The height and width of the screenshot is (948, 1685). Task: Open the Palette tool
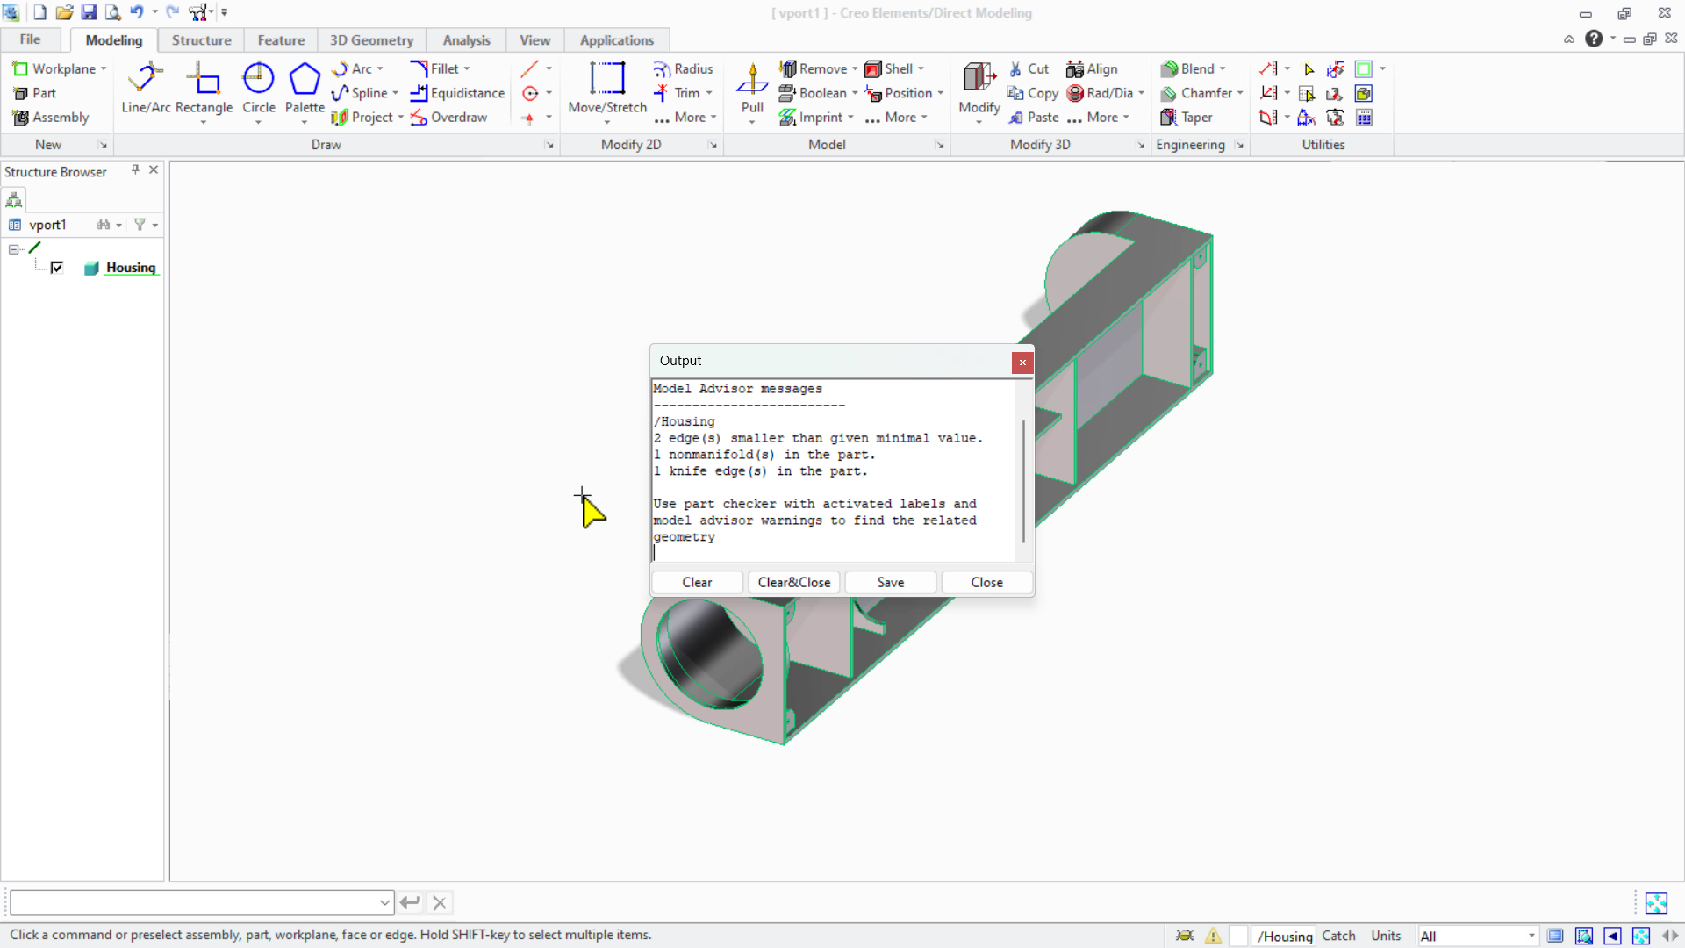pos(305,88)
